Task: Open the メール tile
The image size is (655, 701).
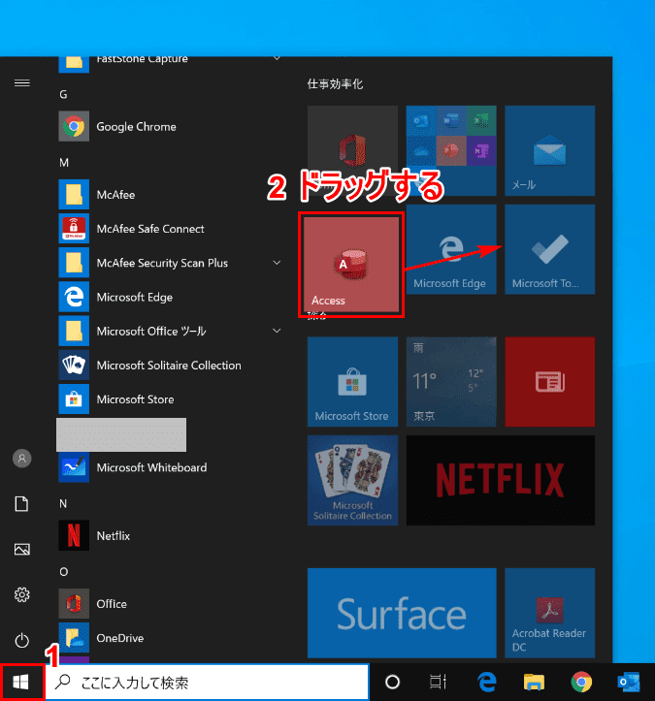Action: coord(550,150)
